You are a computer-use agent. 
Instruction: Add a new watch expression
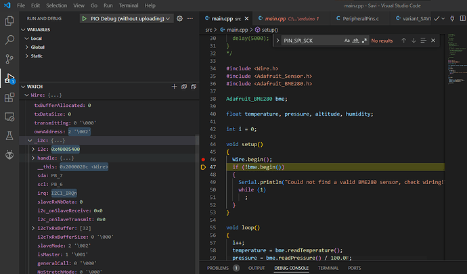point(174,87)
